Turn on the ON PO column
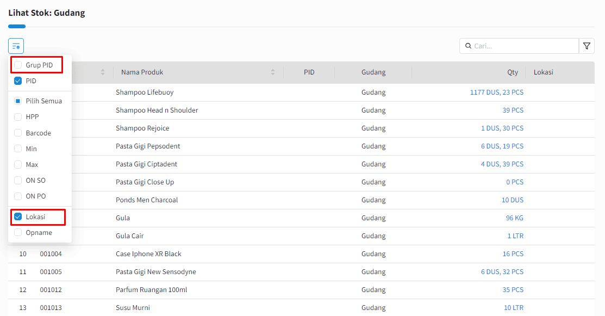The height and width of the screenshot is (316, 605). point(18,196)
